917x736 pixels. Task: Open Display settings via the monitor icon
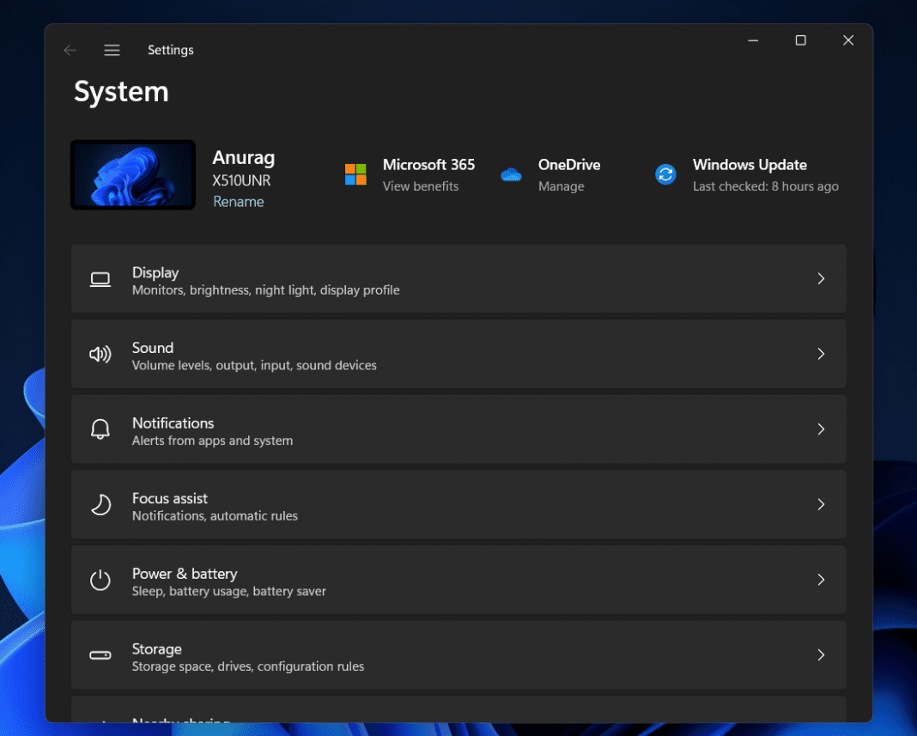point(100,278)
